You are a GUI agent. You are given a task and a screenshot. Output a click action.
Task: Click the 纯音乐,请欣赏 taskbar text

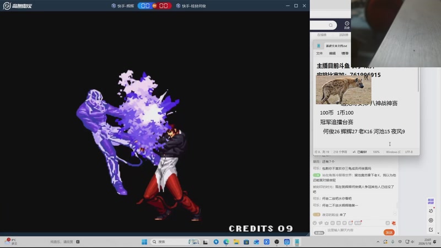point(62,242)
